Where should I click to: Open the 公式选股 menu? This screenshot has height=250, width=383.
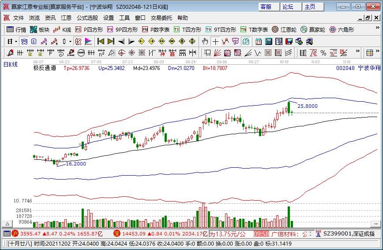coord(87,18)
